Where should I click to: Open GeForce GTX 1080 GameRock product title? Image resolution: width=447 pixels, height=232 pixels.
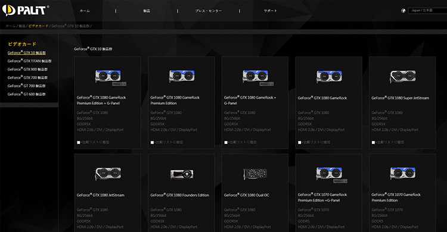[x=322, y=98]
